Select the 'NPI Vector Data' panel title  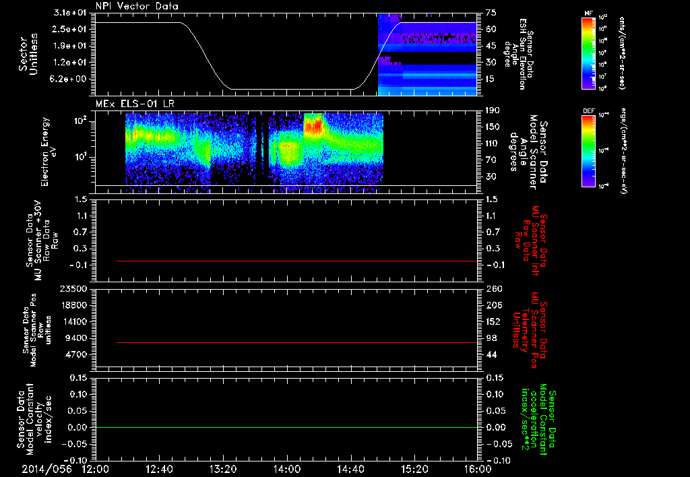[137, 6]
